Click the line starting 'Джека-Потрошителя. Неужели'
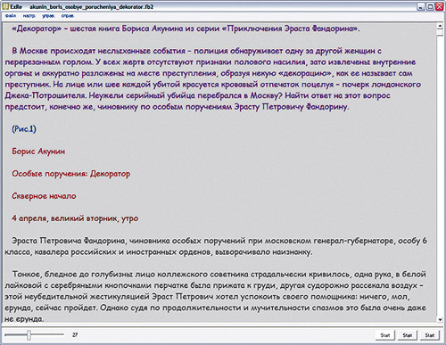Image resolution: width=446 pixels, height=345 pixels. pos(197,95)
